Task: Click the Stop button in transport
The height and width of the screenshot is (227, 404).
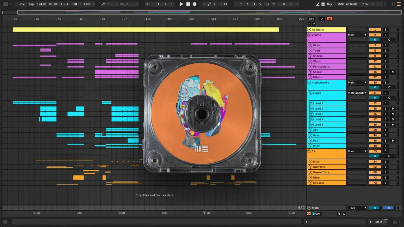Action: [188, 4]
